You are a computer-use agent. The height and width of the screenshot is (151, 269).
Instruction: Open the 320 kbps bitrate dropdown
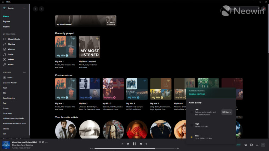pos(227,112)
